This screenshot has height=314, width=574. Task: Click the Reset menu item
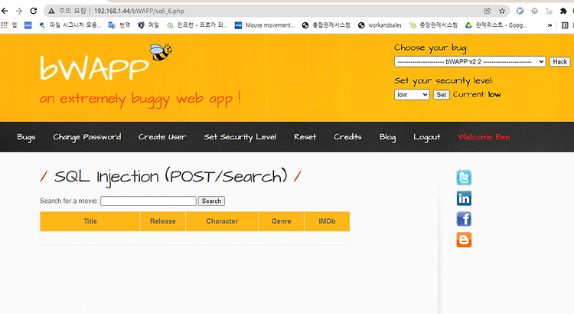coord(305,136)
